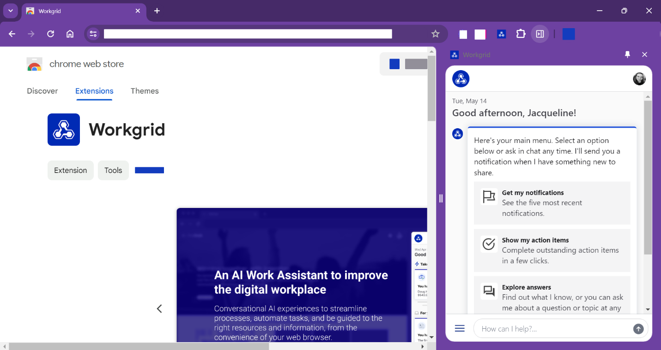Click the Chrome Web Store logo

(x=35, y=64)
